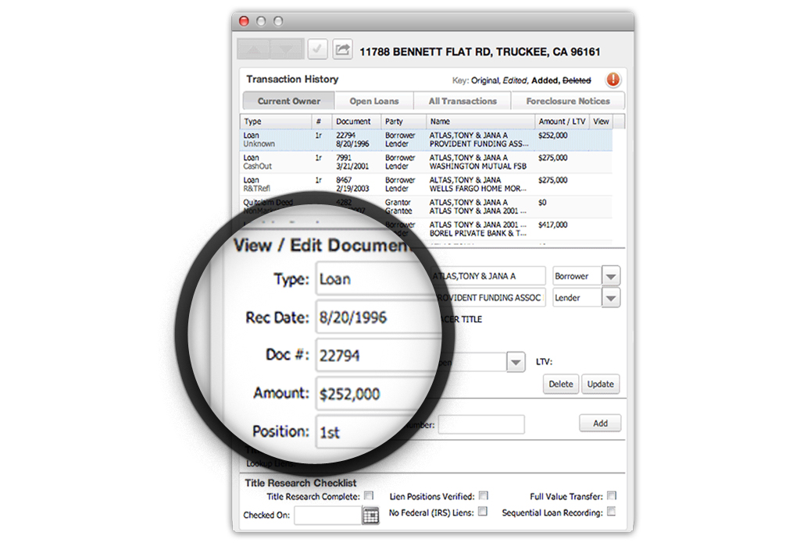
Task: Check the Full Value Transfer box
Action: tap(612, 496)
